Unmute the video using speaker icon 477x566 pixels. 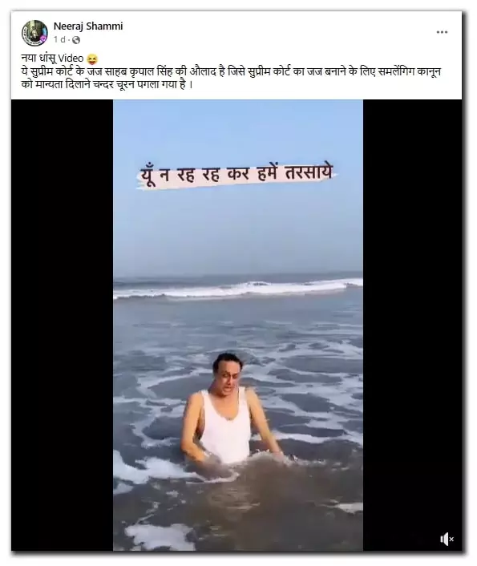tap(447, 540)
